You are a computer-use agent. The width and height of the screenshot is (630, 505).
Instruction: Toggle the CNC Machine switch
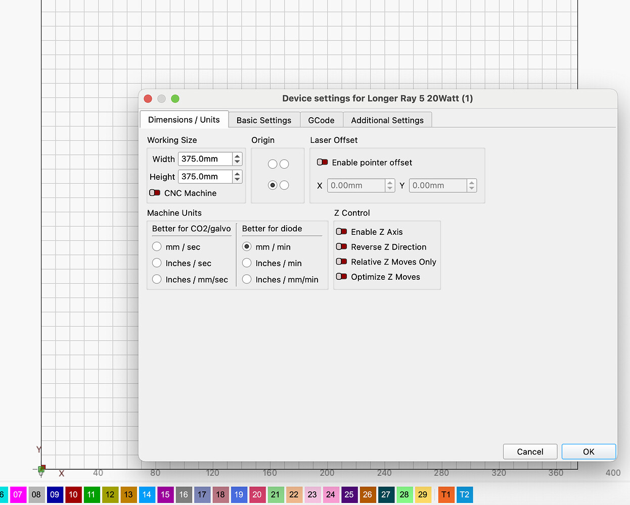click(x=155, y=193)
